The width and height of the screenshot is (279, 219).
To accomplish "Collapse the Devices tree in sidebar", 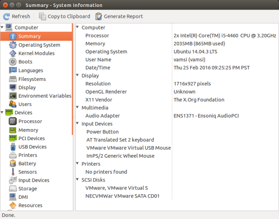I will tap(2, 112).
